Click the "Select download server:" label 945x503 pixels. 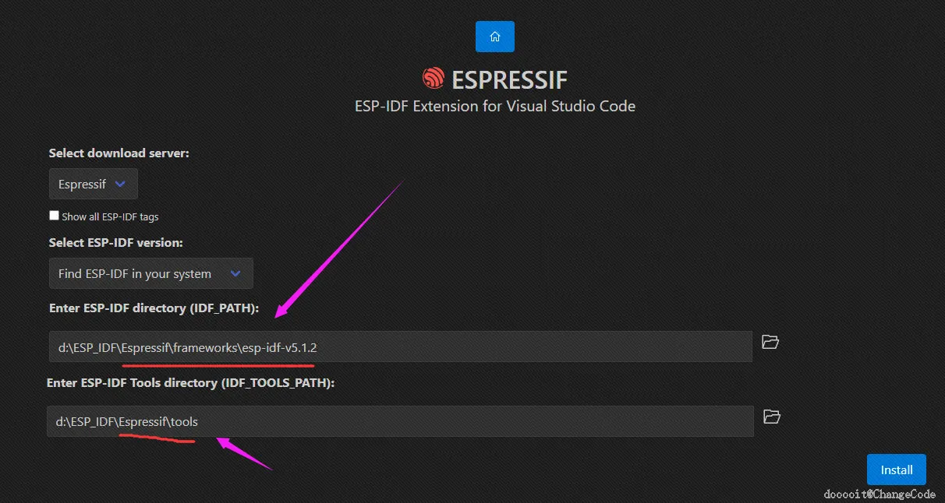(x=119, y=153)
